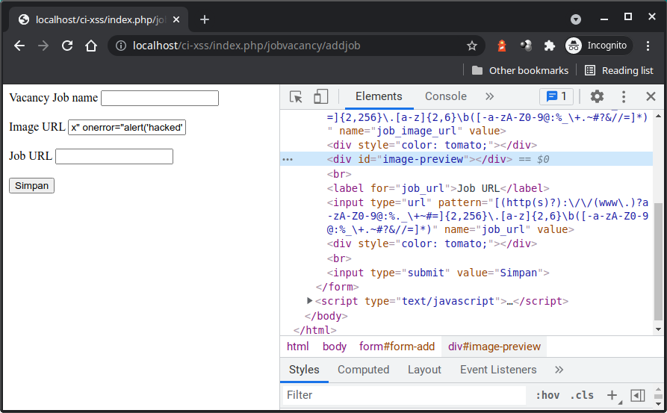This screenshot has height=413, width=667.
Task: Click the html breadcrumb
Action: point(298,347)
